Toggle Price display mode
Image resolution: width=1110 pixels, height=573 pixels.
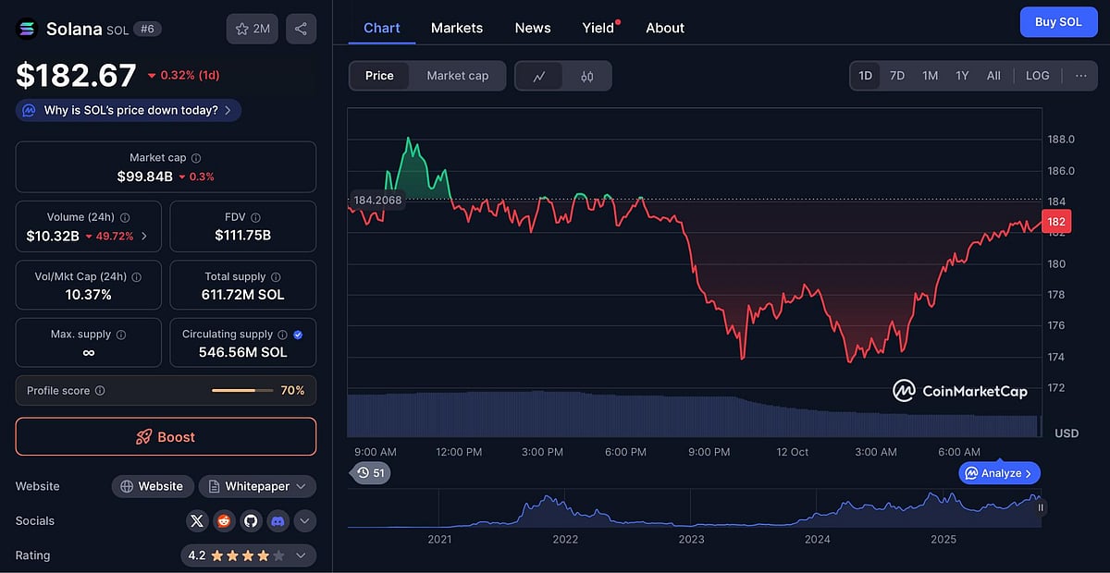[x=379, y=76]
